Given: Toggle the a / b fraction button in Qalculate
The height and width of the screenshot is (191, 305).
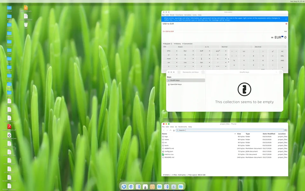Looking at the screenshot, I should 207,47.
